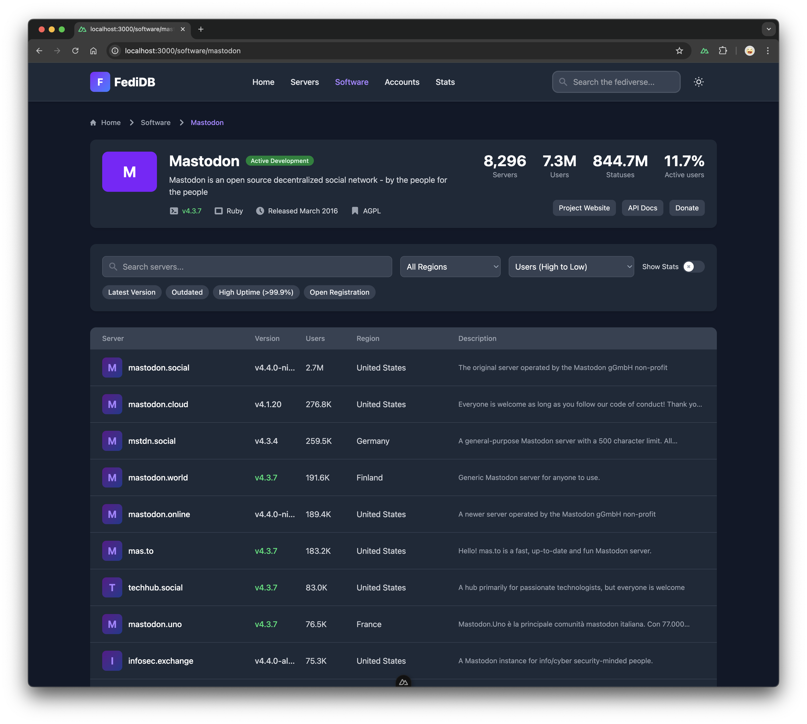Screen dimensions: 807x724
Task: Click the Active Development badge
Action: (279, 161)
